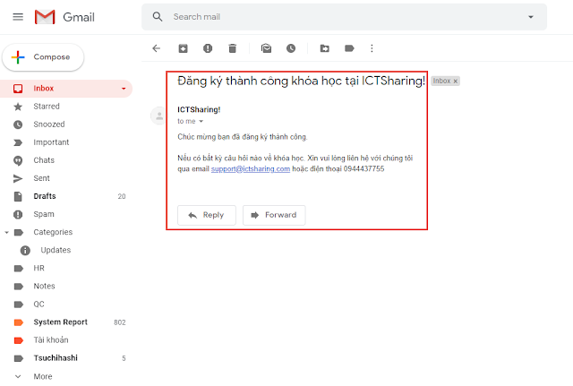Delete this email with trash icon
Viewport: 573px width, 386px height.
tap(233, 48)
